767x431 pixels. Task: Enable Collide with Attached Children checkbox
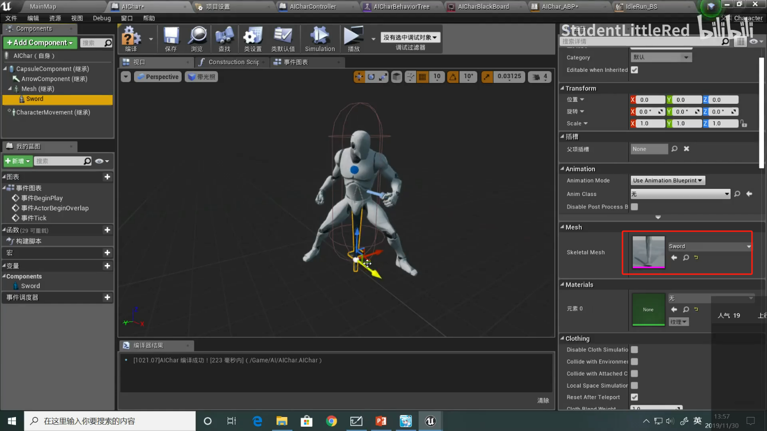[x=635, y=374]
